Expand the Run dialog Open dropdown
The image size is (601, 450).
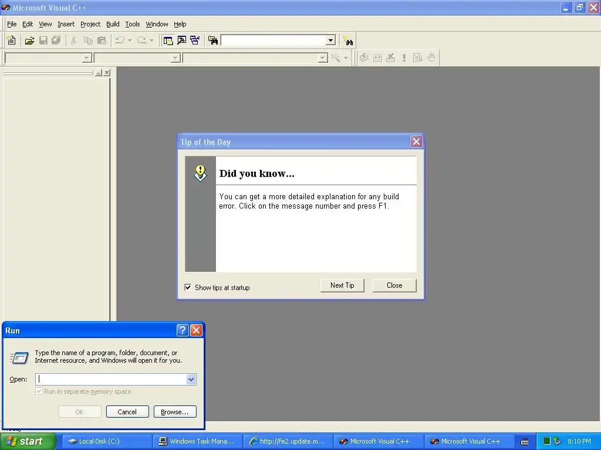click(191, 379)
